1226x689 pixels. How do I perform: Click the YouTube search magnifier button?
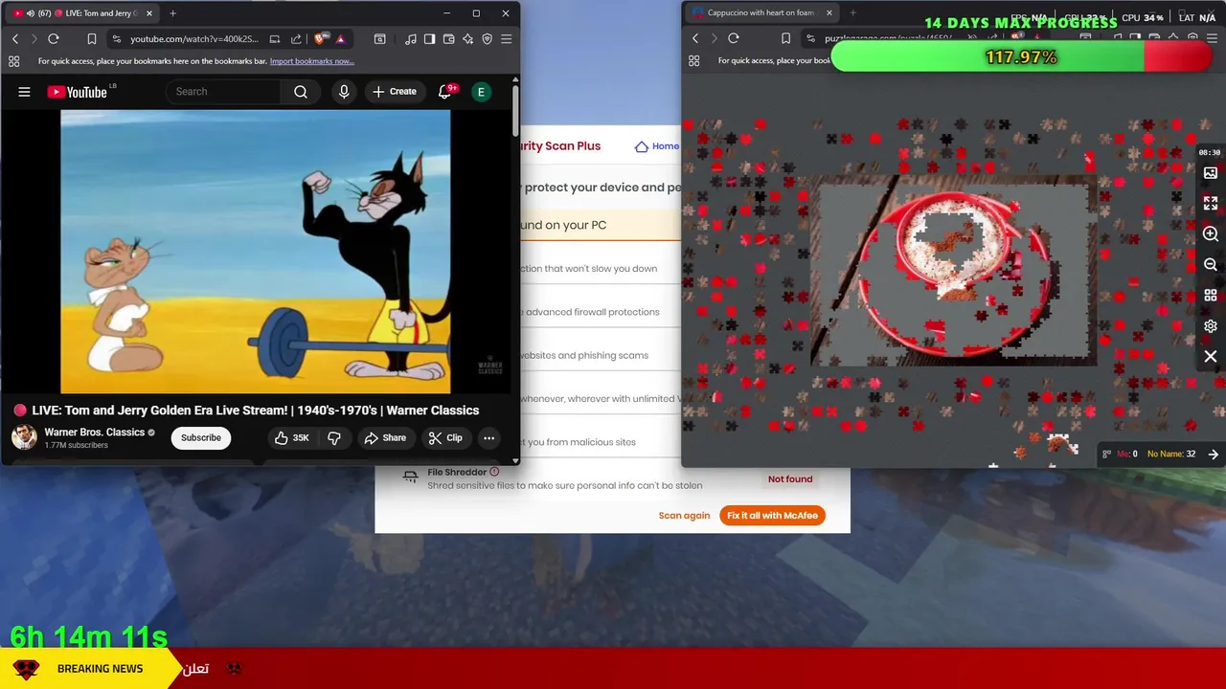pos(301,92)
